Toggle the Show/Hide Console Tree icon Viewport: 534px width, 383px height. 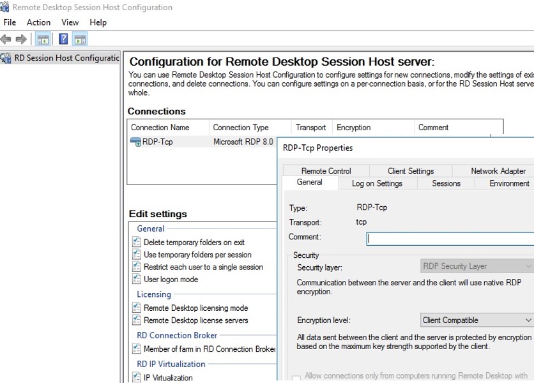(43, 40)
